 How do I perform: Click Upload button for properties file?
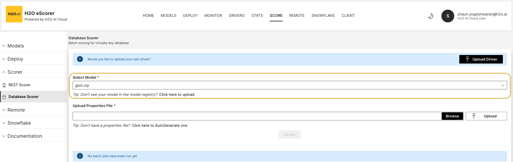coord(486,116)
